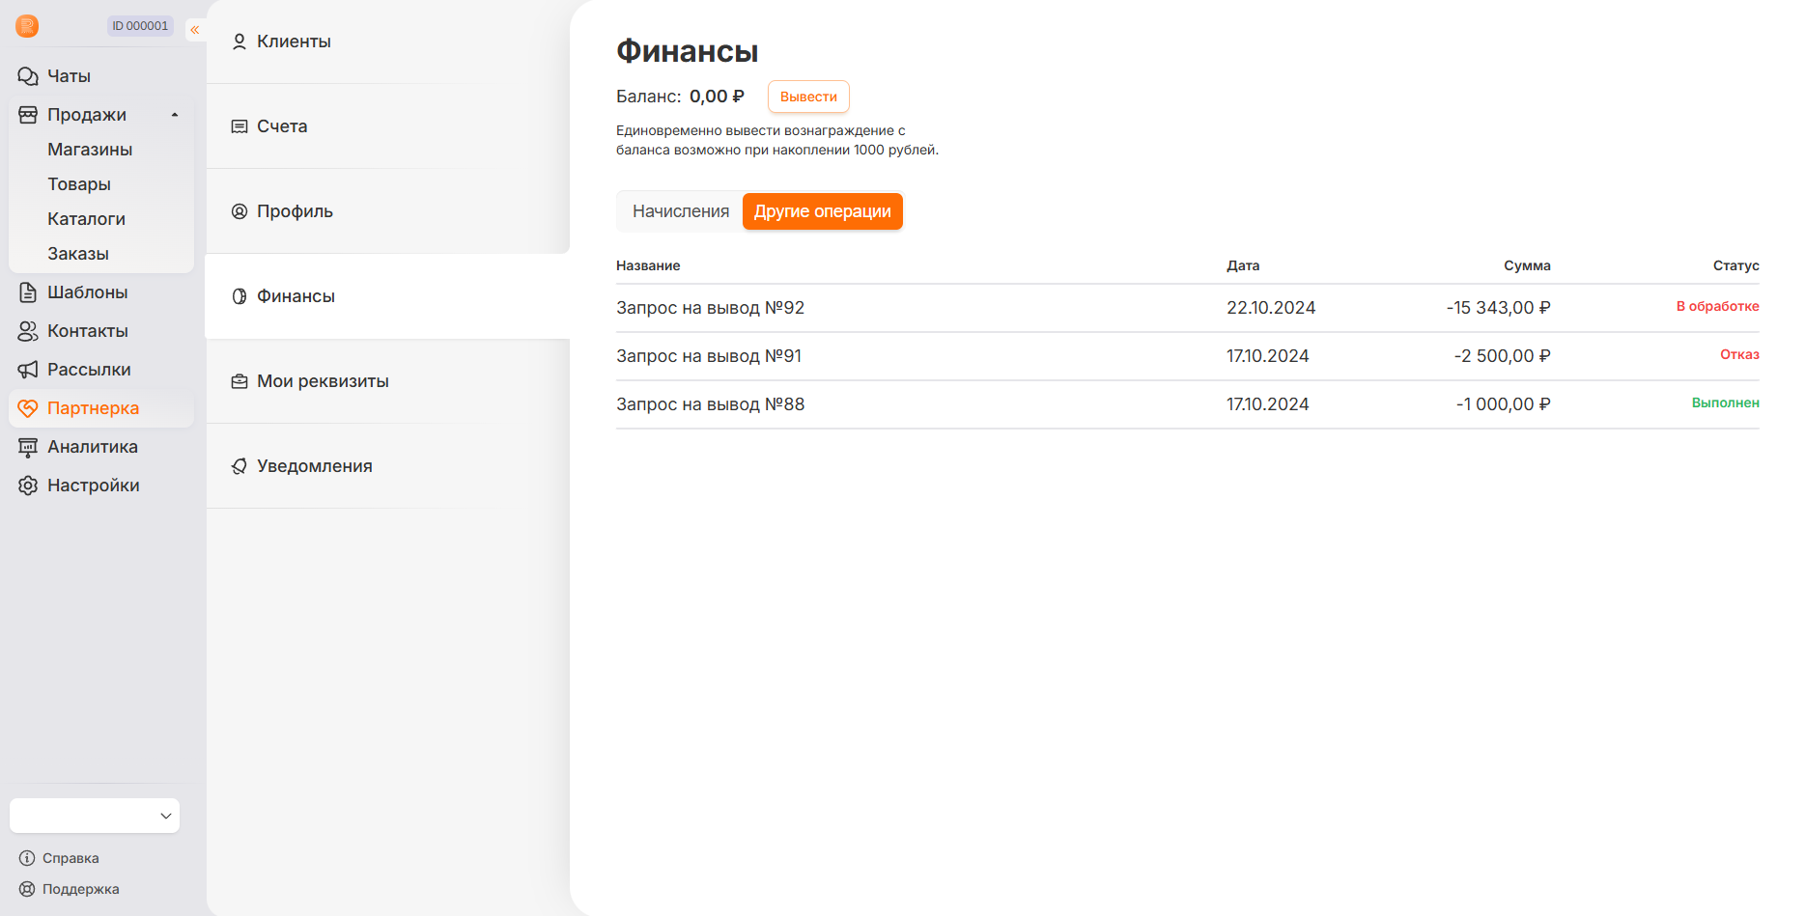Click the amount -1 000,00 ₽
This screenshot has width=1805, height=916.
(1503, 404)
